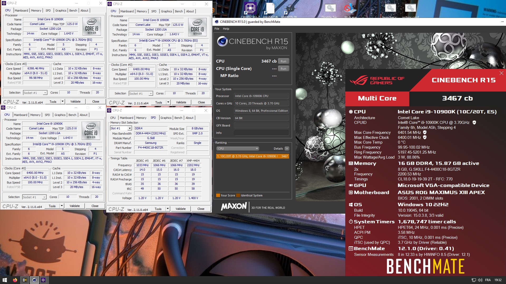Open the File menu in Cinebench
The height and width of the screenshot is (284, 506).
coord(217,29)
